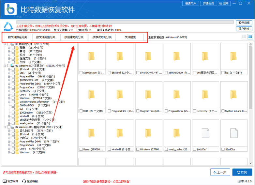Click drive icon of 01 Windows (C:) node

tap(12, 66)
